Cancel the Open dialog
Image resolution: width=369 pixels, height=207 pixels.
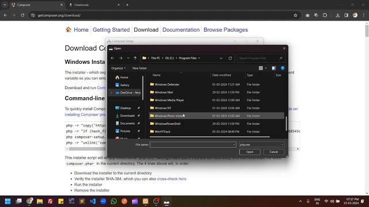click(274, 152)
